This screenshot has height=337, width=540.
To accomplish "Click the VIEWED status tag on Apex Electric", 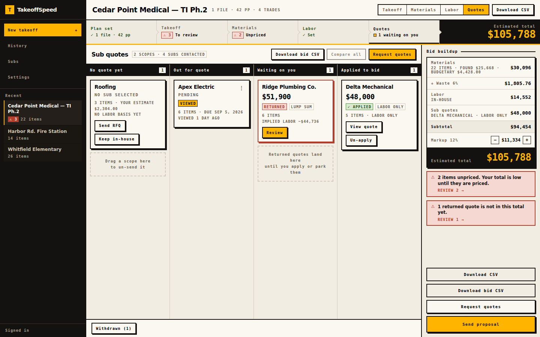I will tap(188, 103).
